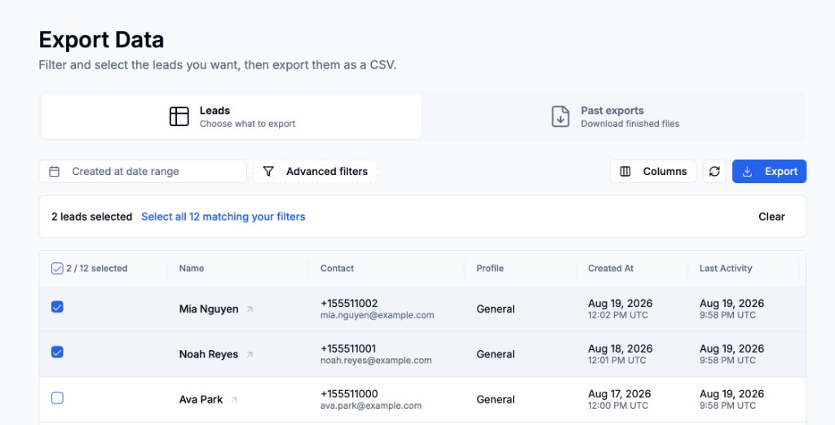This screenshot has height=425, width=835.
Task: Click Select all 12 matching your filters
Action: [223, 217]
